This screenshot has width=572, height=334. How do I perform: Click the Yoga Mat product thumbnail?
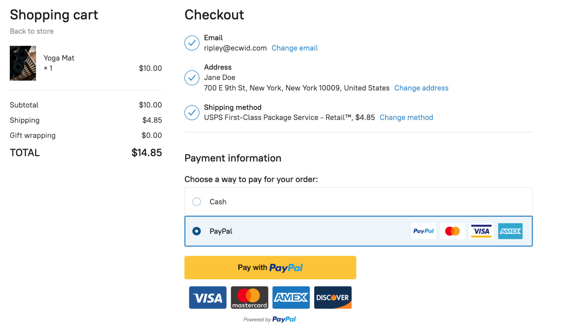click(23, 63)
